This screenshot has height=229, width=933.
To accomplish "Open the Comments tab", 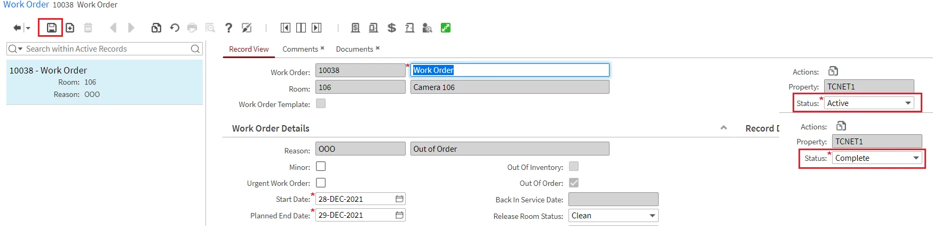I will (x=300, y=49).
